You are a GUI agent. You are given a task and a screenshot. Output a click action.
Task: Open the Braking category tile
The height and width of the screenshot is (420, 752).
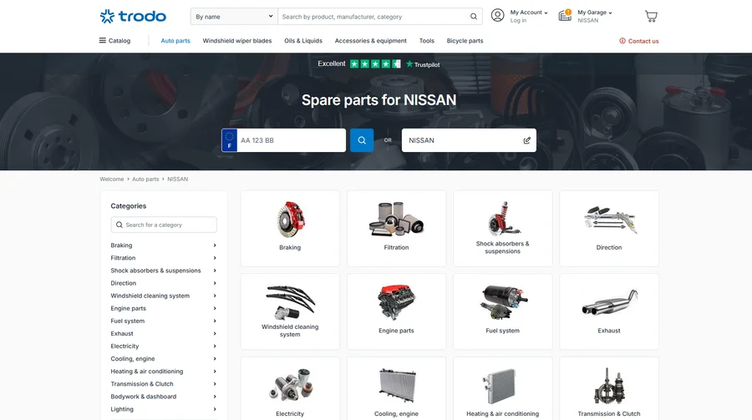[x=290, y=228]
